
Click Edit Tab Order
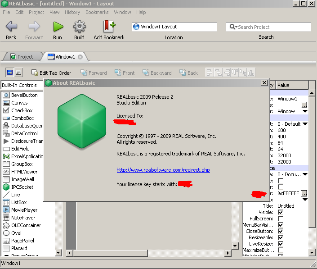[x=51, y=73]
